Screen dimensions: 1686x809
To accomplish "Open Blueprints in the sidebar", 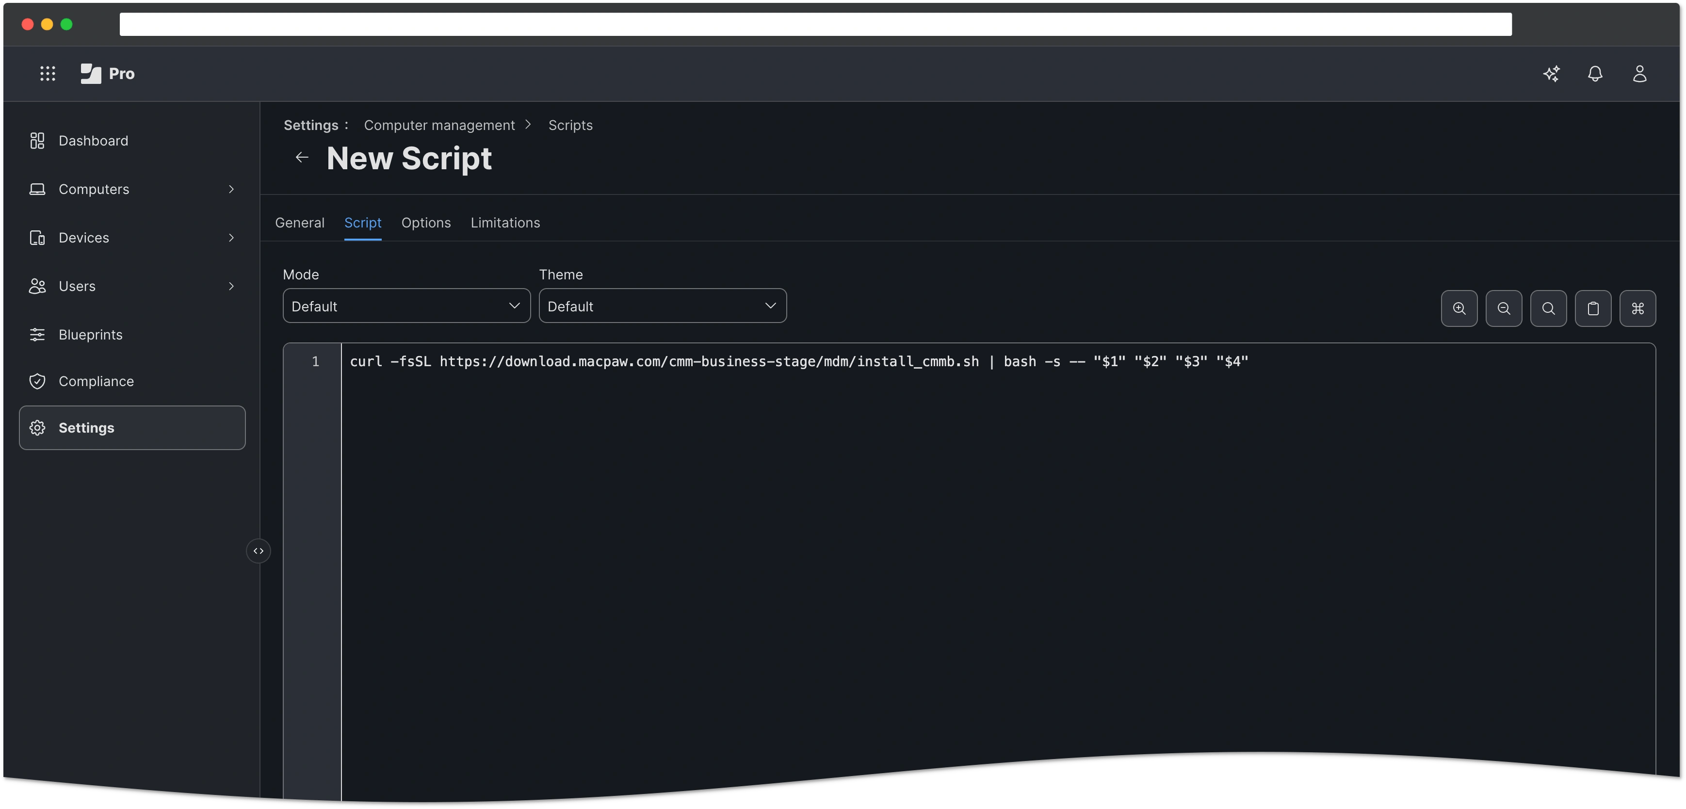I will point(90,335).
